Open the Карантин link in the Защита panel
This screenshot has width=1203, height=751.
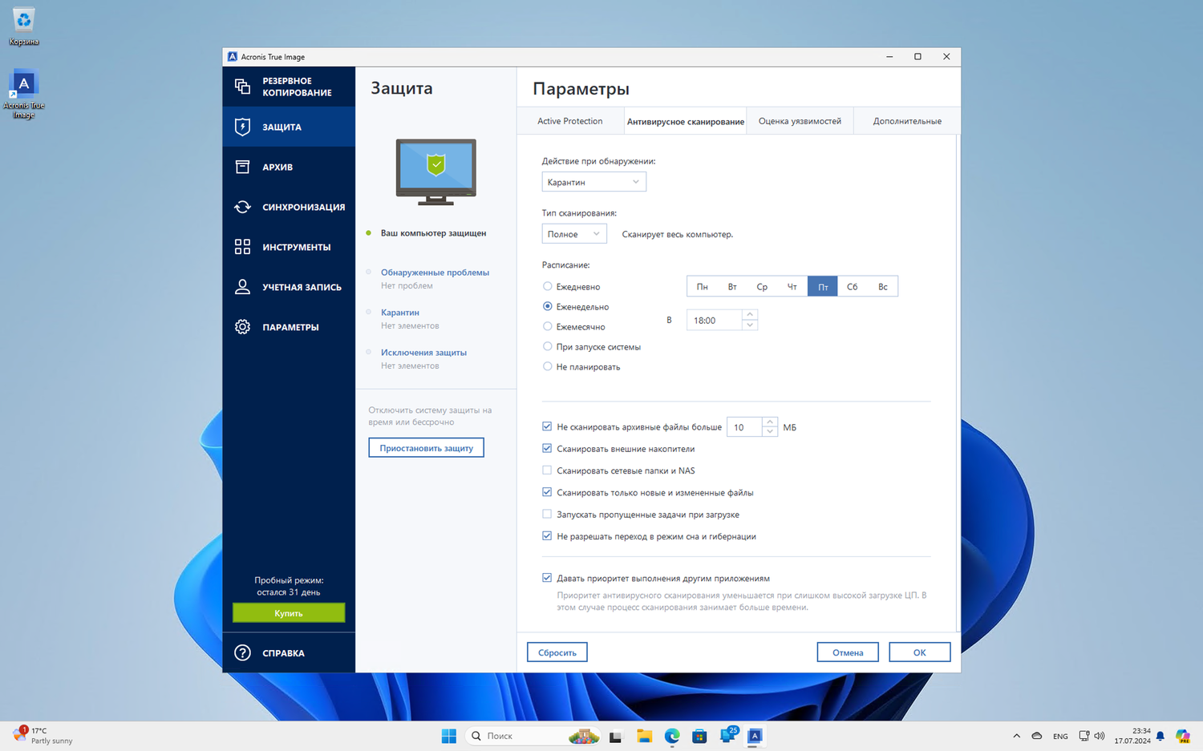[400, 313]
